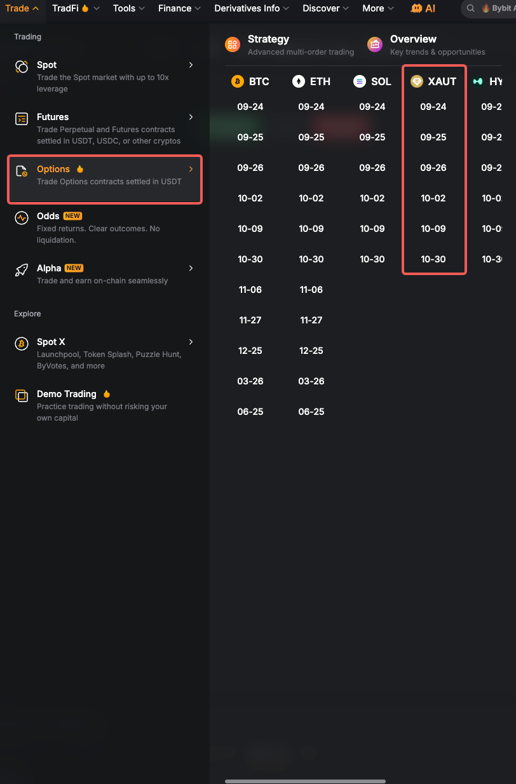The width and height of the screenshot is (516, 784).
Task: Click the search input field
Action: (x=488, y=8)
